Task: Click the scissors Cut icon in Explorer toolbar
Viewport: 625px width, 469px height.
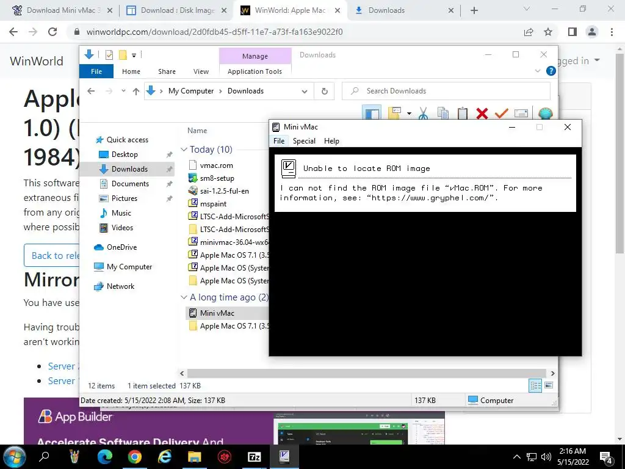Action: point(424,113)
